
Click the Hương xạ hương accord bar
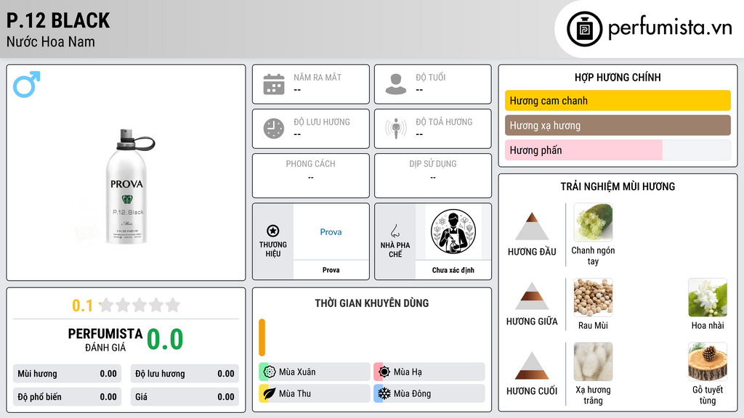[x=618, y=125]
